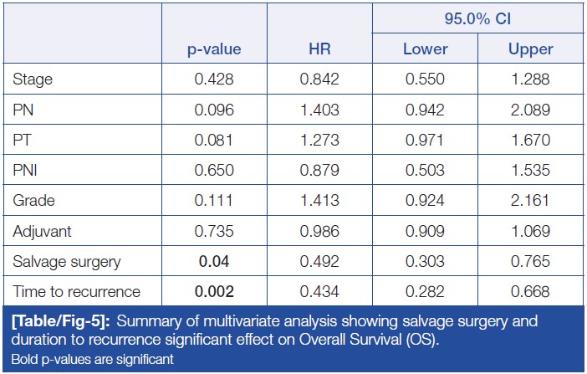
Task: Select the bold 0.002 p-value cell
Action: [213, 291]
